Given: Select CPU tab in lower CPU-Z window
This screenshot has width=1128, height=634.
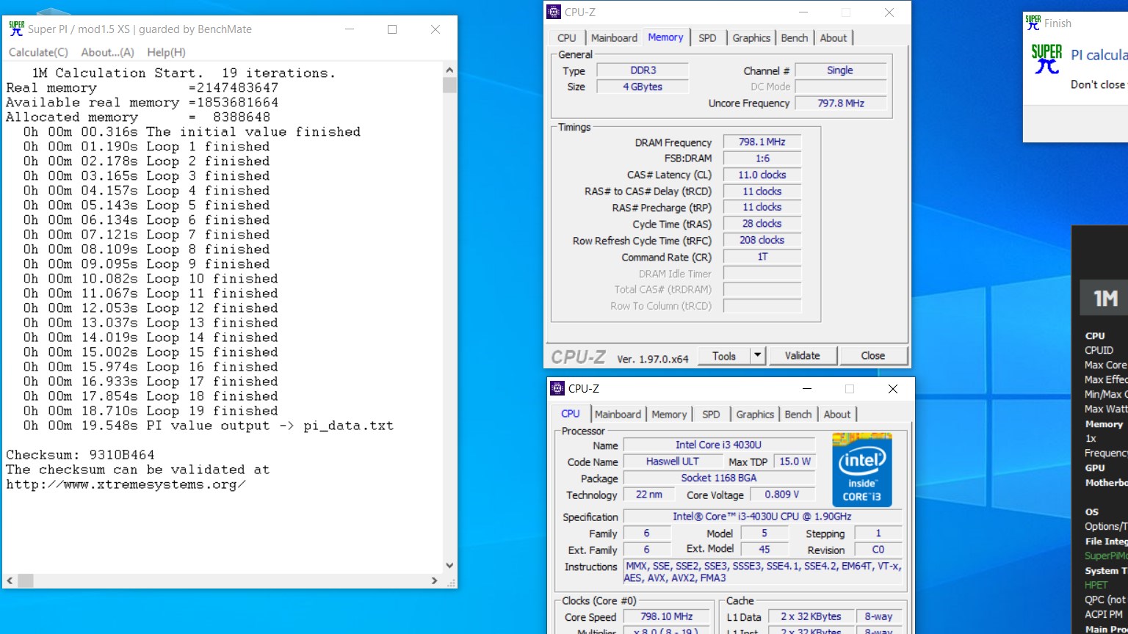Looking at the screenshot, I should pos(571,414).
